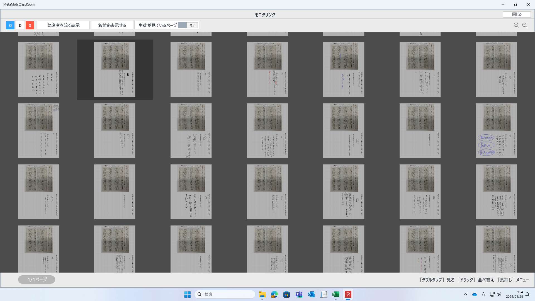Viewport: 535px width, 301px height.
Task: Open Excel from the taskbar
Action: point(335,294)
